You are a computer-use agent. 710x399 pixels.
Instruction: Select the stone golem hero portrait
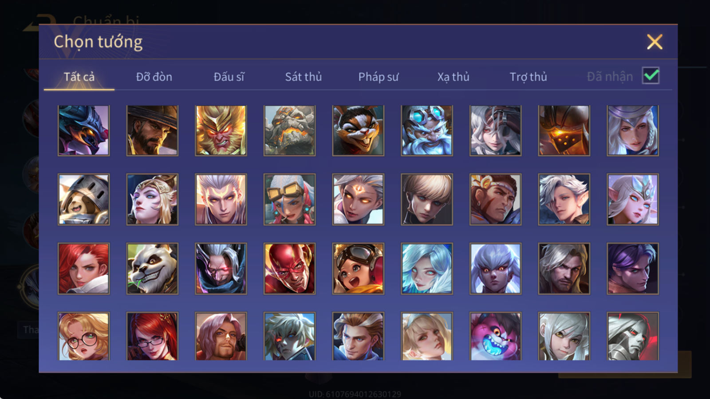click(x=290, y=131)
